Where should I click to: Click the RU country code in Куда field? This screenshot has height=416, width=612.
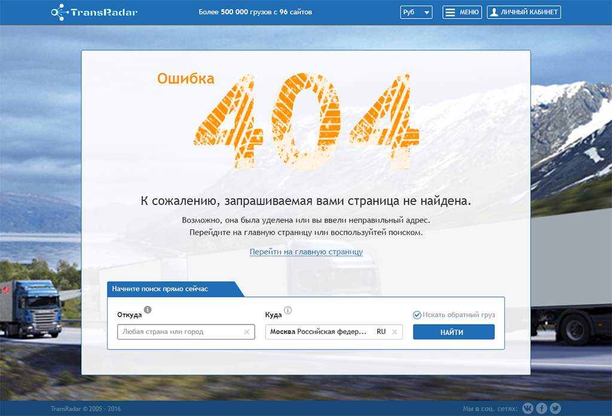(x=381, y=332)
